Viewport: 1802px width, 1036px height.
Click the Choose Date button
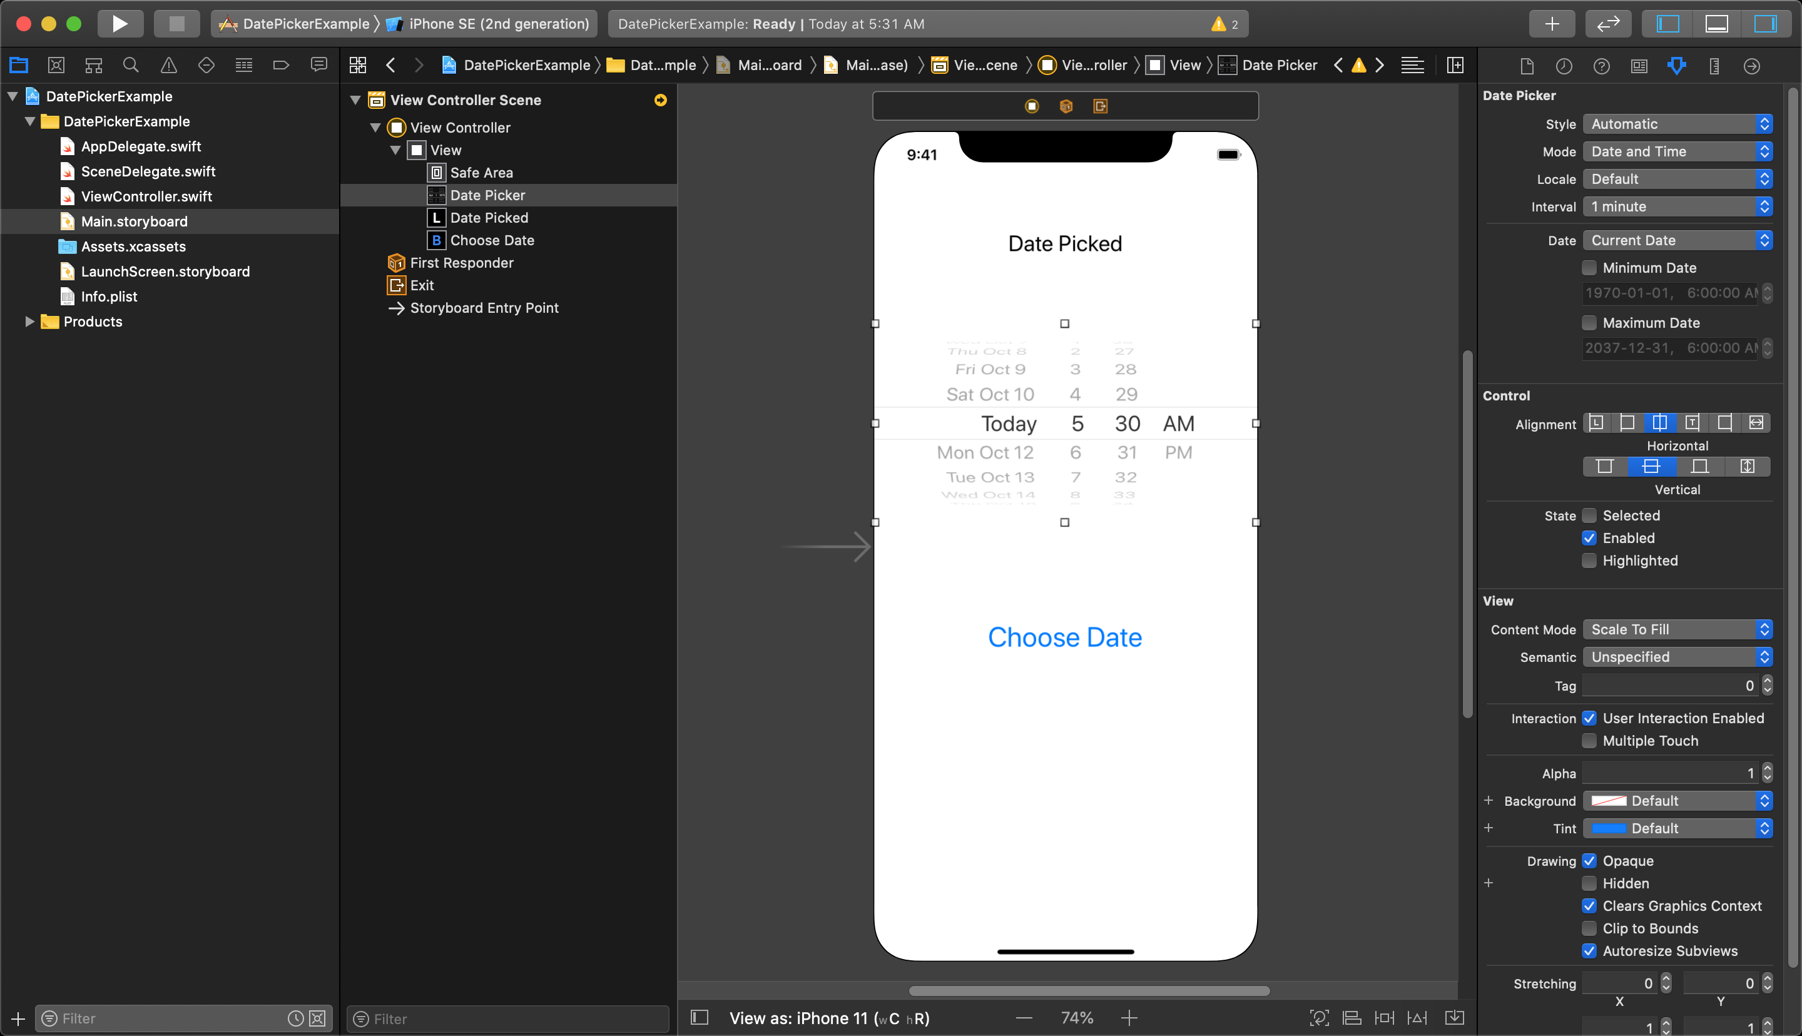pyautogui.click(x=1064, y=636)
